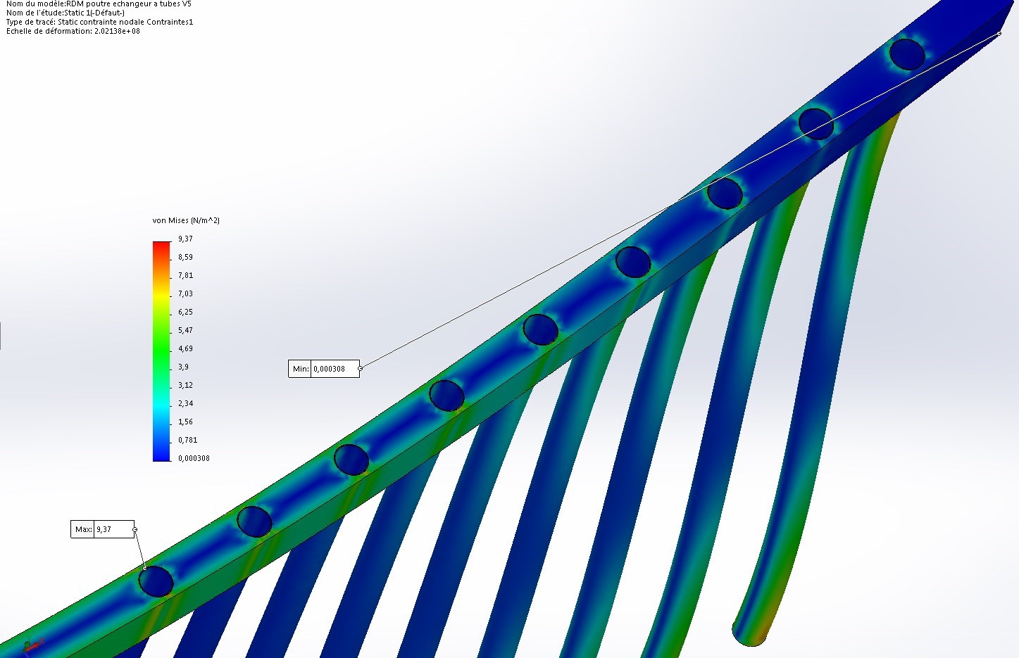Click the top legend value 9,37
The image size is (1019, 658).
[185, 239]
